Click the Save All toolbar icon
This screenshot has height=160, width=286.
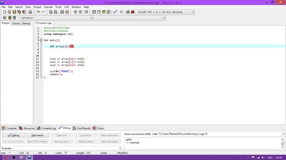19,12
